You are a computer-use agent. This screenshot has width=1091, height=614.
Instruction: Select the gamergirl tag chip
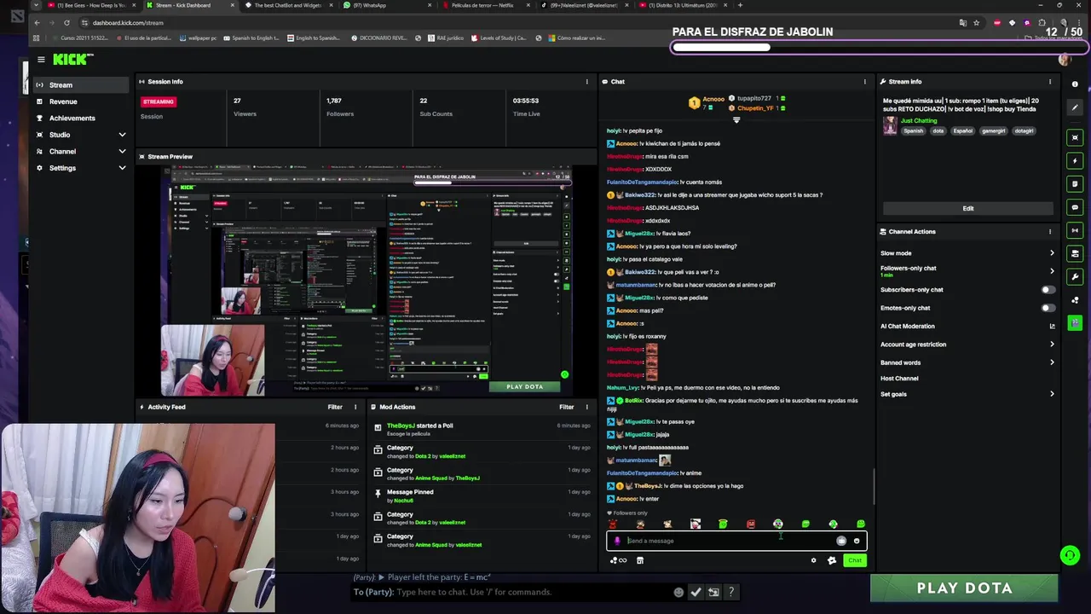[x=993, y=131]
